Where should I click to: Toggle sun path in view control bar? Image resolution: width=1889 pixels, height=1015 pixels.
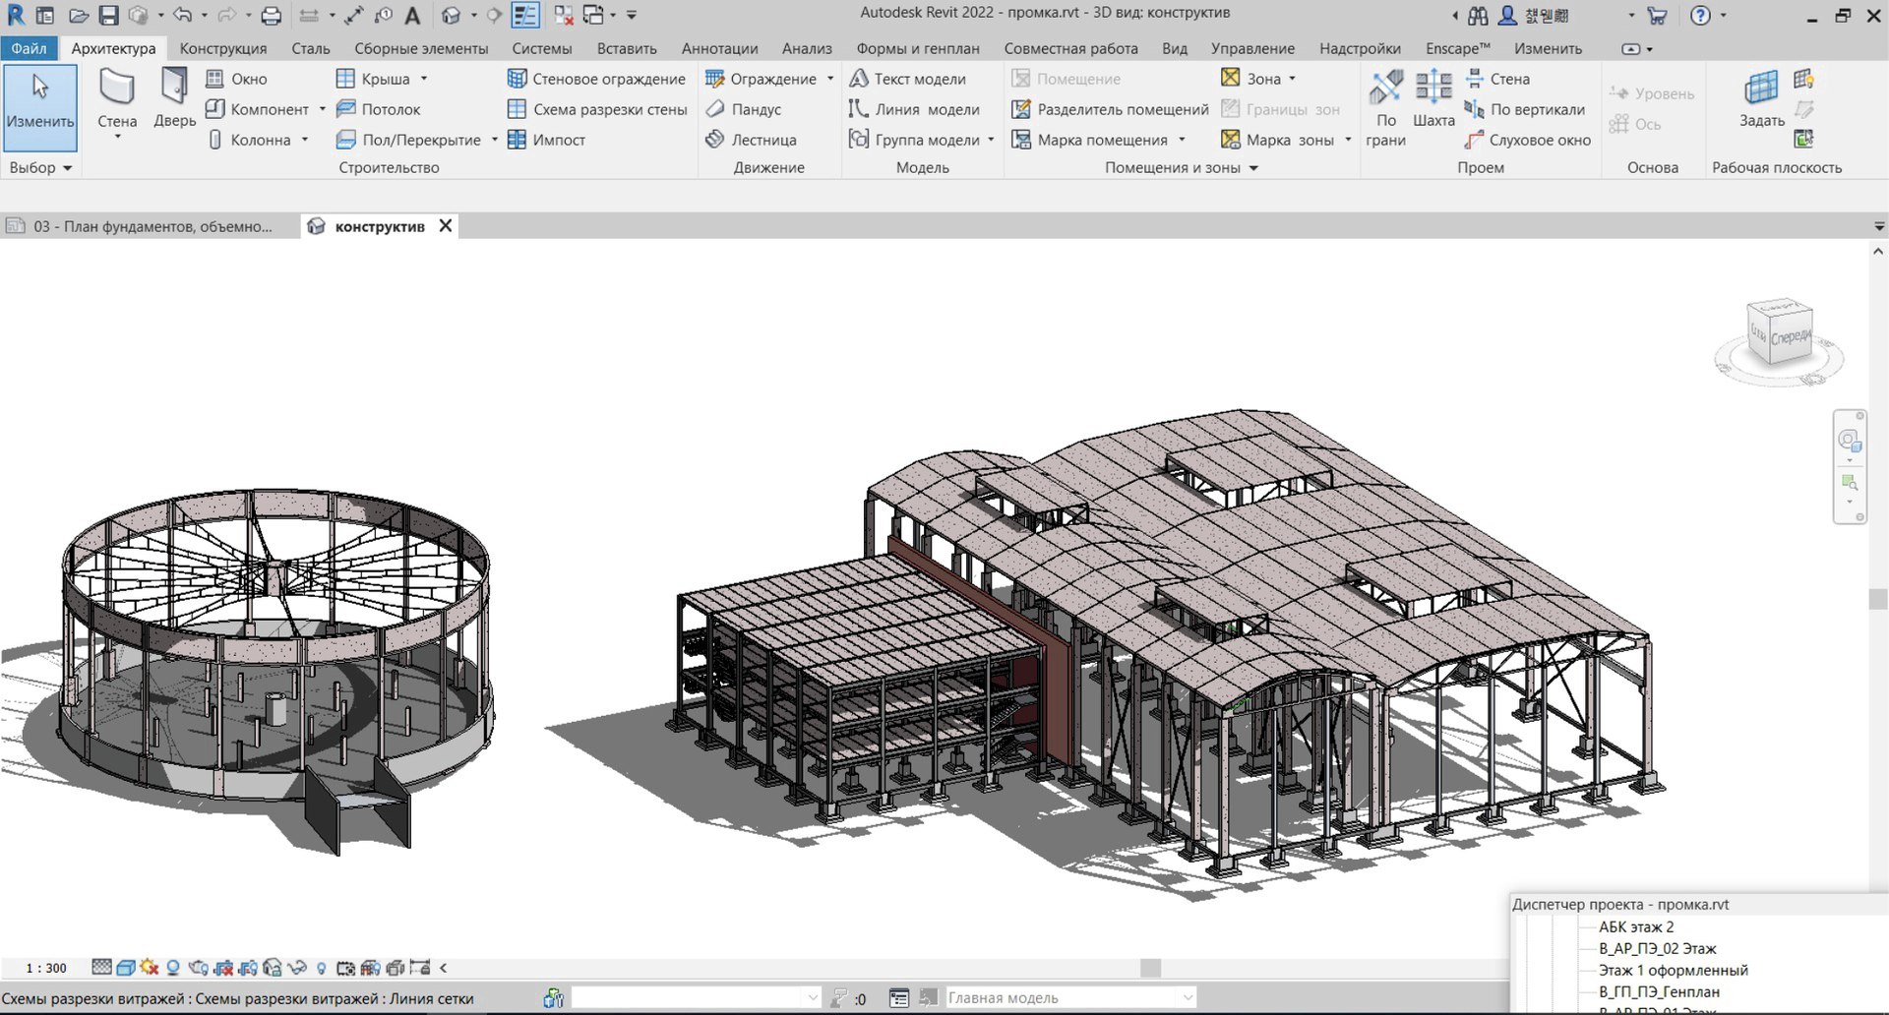click(x=150, y=968)
